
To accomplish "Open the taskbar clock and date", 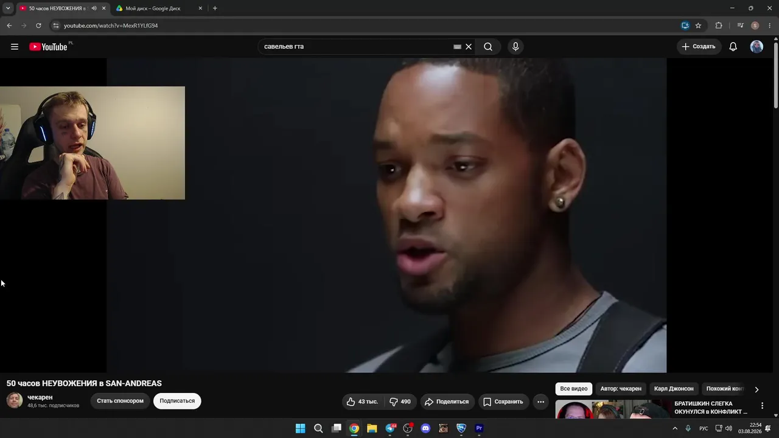I will pyautogui.click(x=750, y=428).
